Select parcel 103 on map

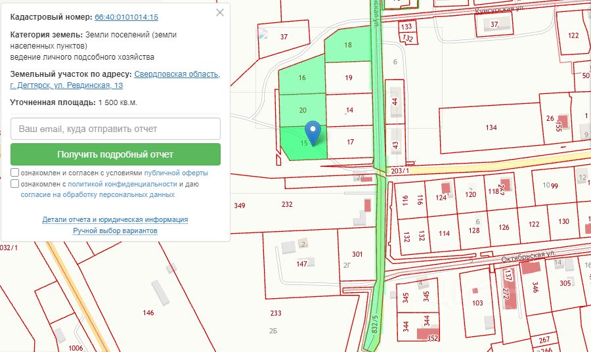pyautogui.click(x=477, y=303)
